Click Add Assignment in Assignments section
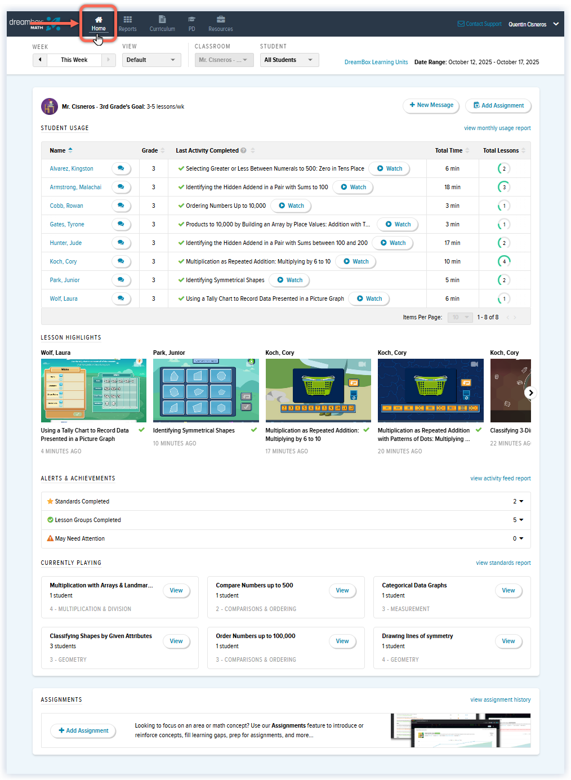 point(83,730)
